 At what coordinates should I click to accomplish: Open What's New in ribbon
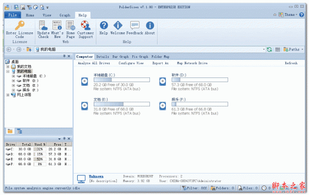57,25
